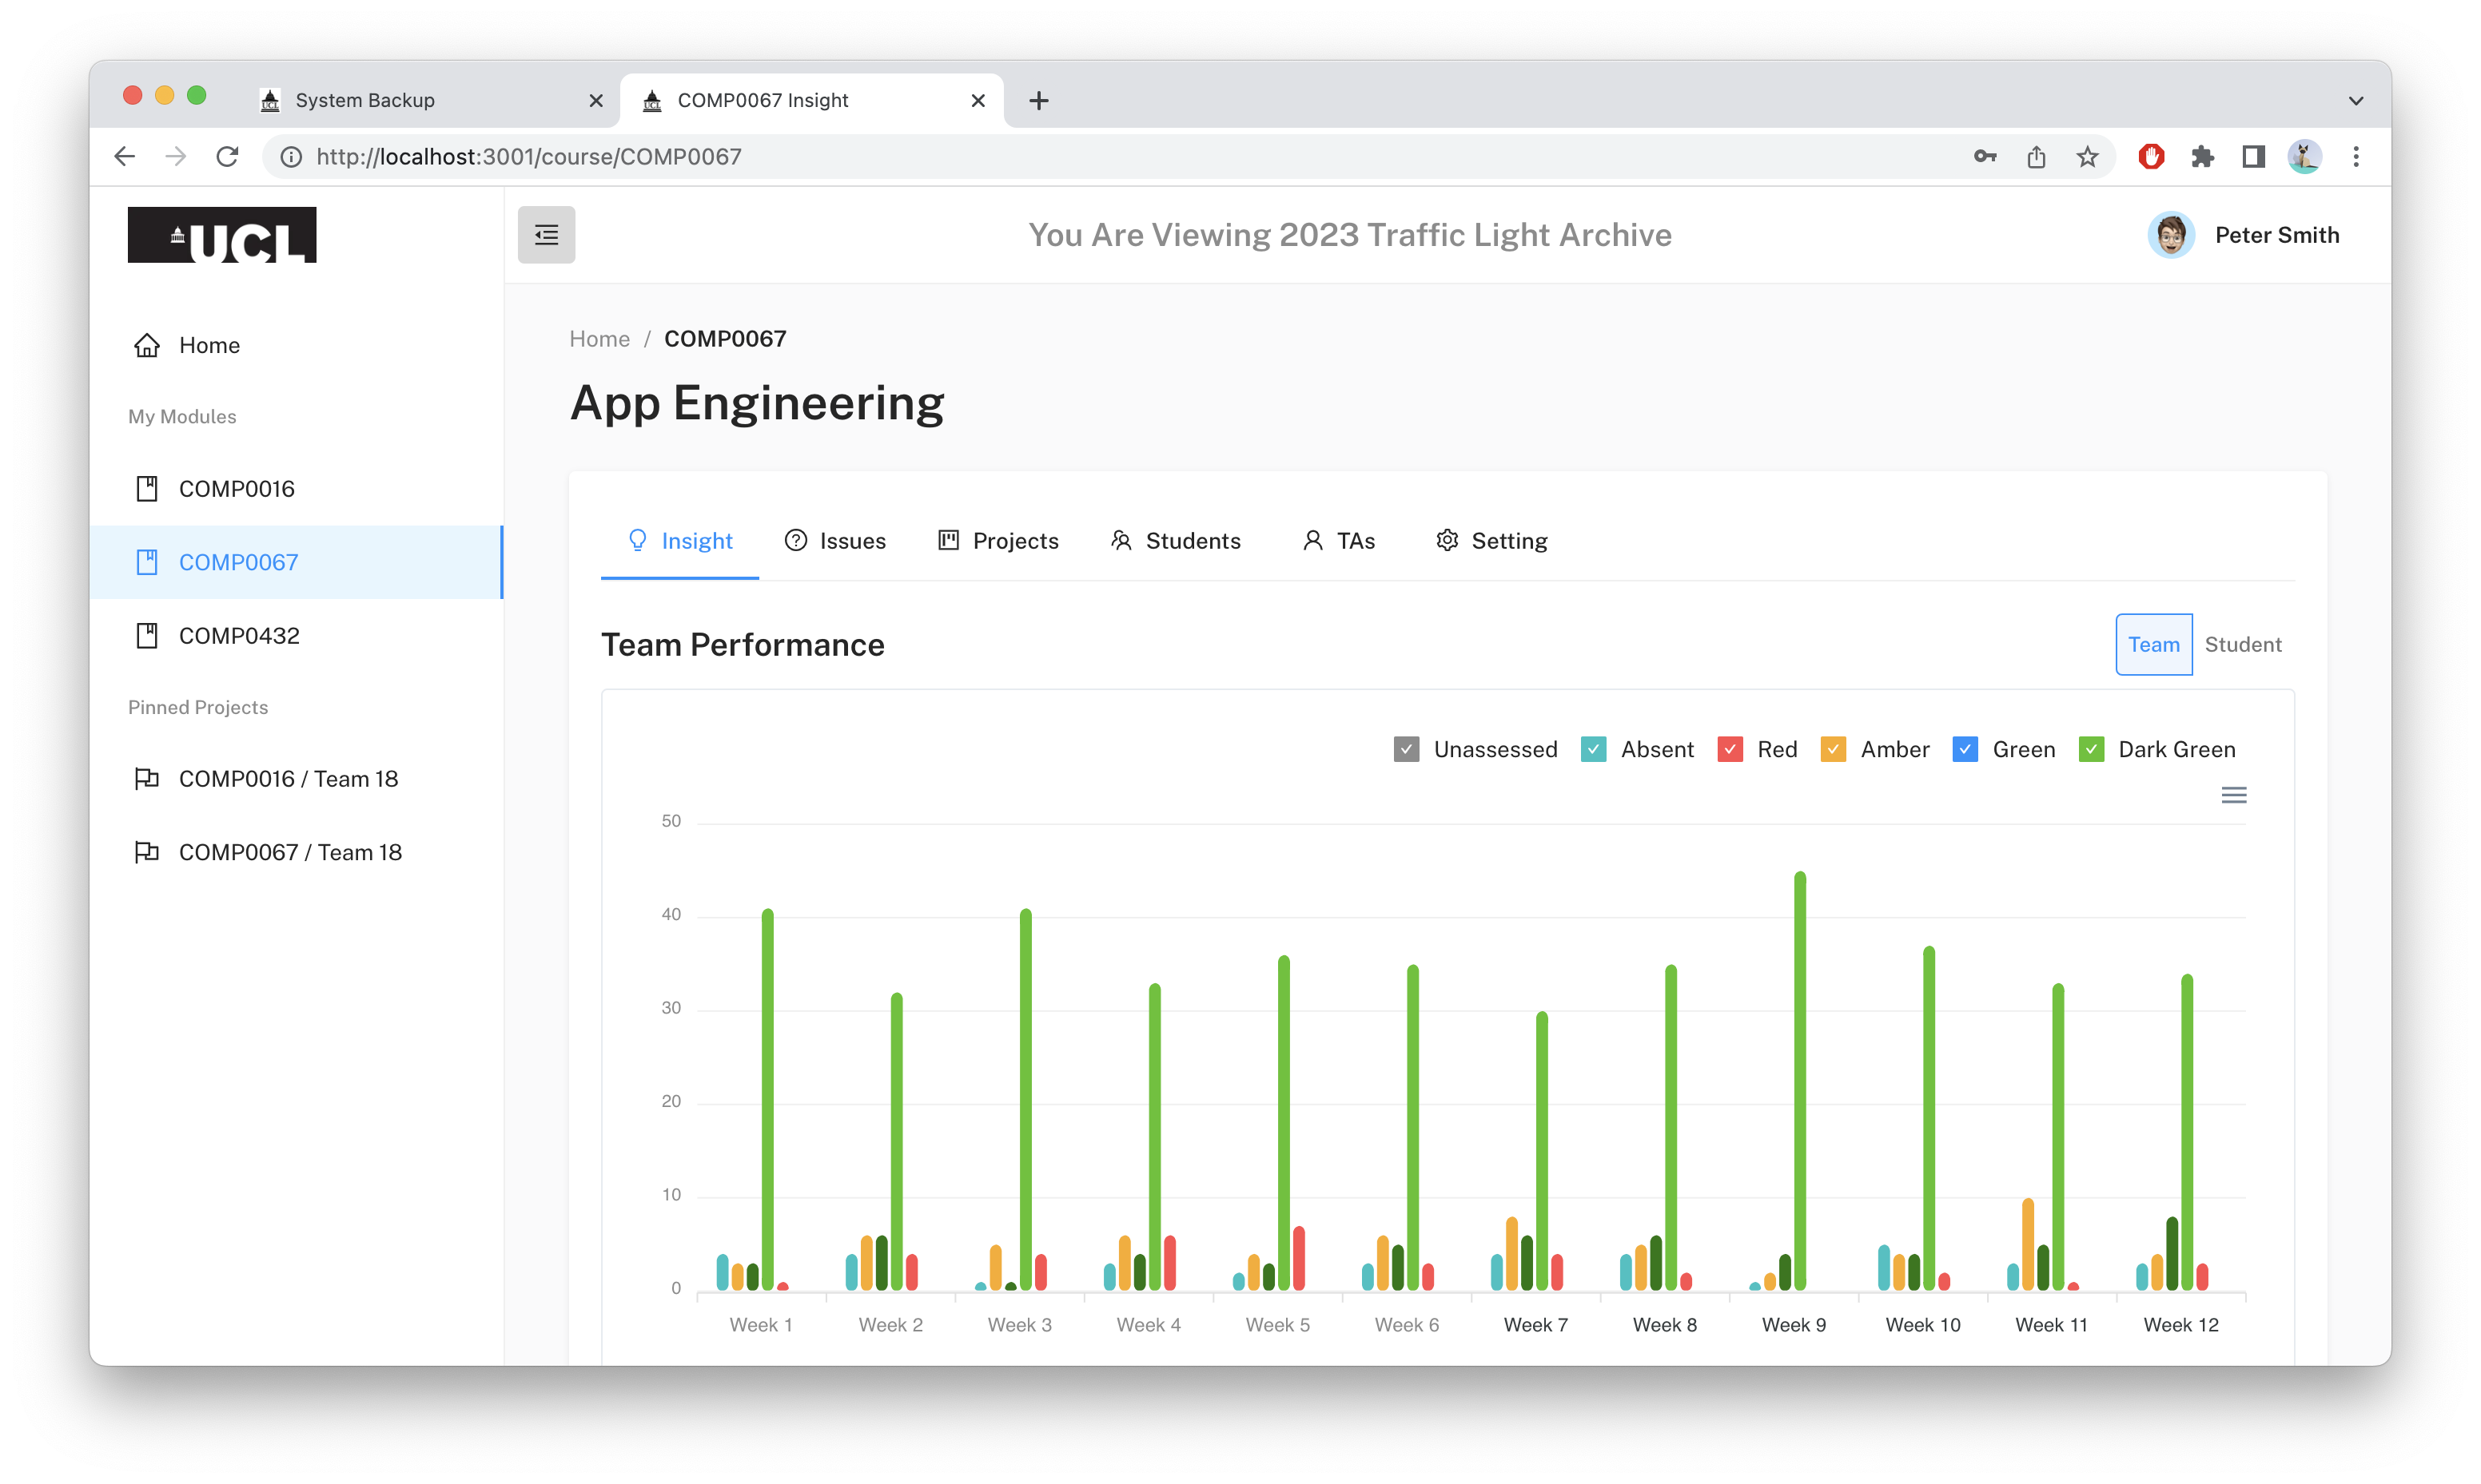Collapse the sidebar with the menu-fold button

point(546,235)
